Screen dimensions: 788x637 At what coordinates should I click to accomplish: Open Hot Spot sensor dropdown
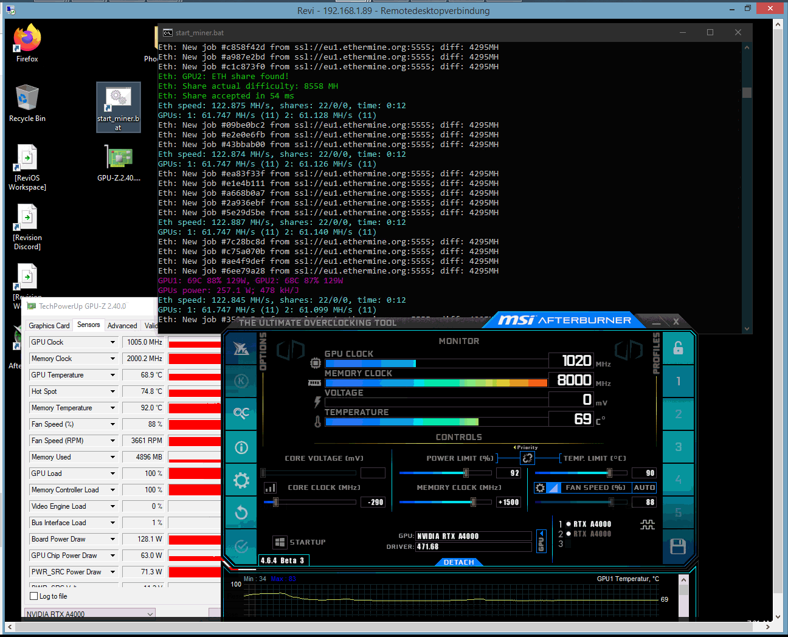tap(112, 391)
